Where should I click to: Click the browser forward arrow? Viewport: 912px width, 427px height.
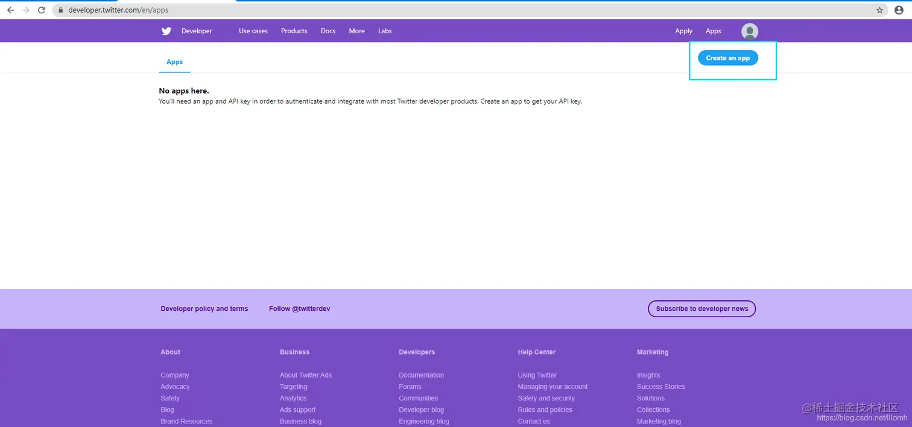(26, 10)
